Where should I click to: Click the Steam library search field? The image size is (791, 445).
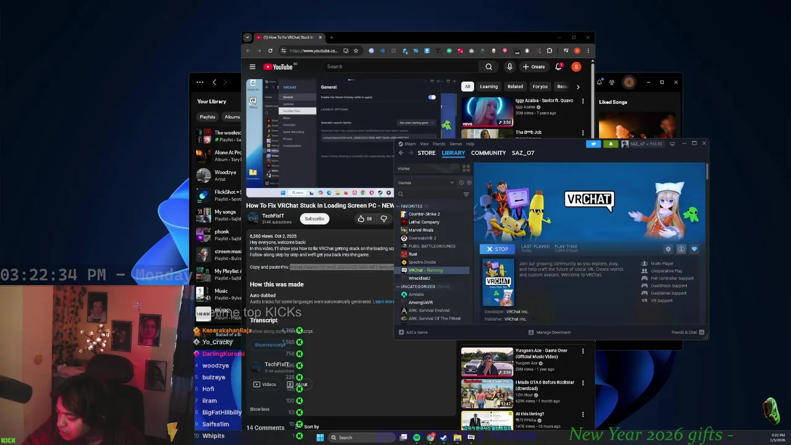coord(429,194)
